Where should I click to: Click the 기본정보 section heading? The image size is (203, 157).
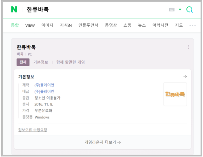[26, 77]
